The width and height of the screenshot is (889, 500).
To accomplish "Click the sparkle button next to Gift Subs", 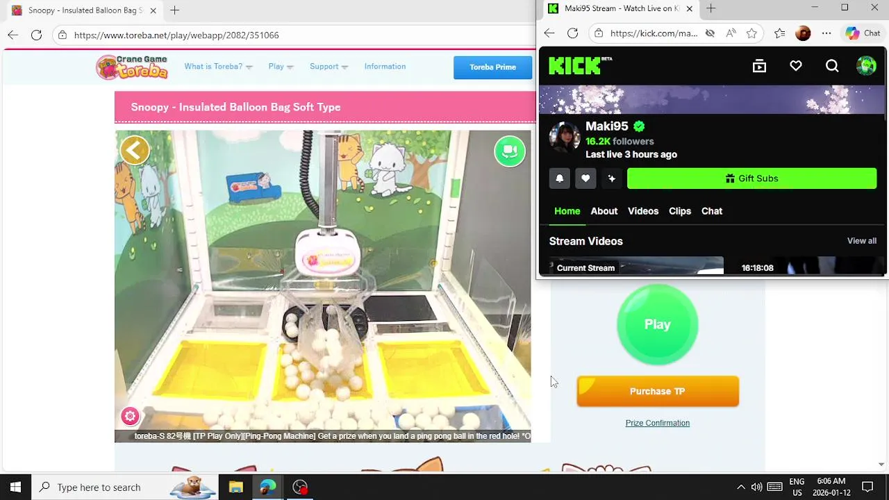I will 611,178.
